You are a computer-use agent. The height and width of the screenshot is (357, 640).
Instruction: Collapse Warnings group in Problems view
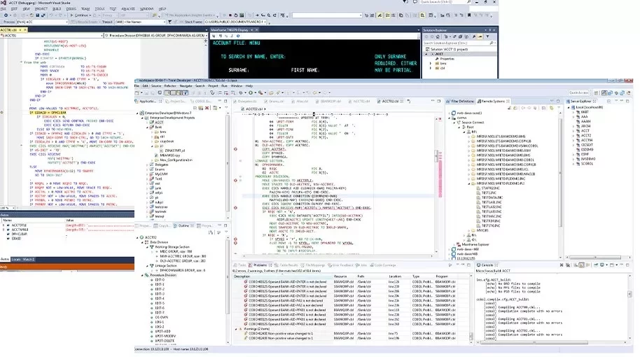(x=237, y=329)
